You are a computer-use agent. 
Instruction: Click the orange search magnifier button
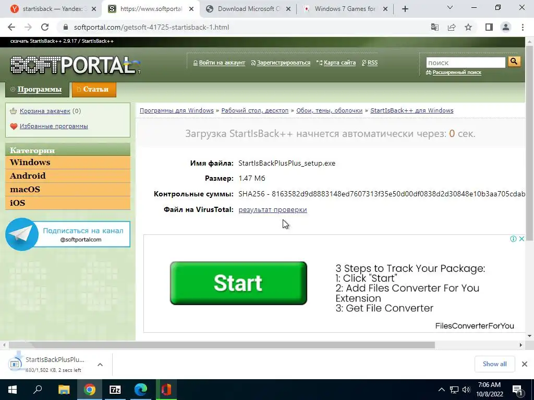[514, 62]
